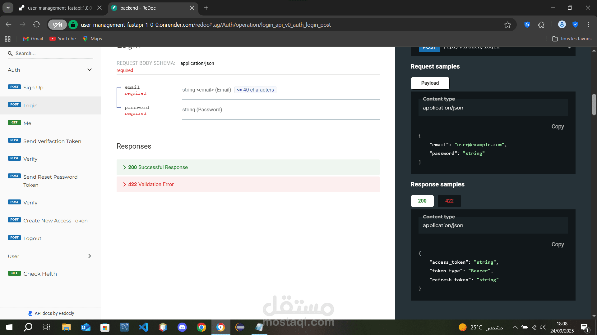Expand the User sidebar section

[90, 256]
